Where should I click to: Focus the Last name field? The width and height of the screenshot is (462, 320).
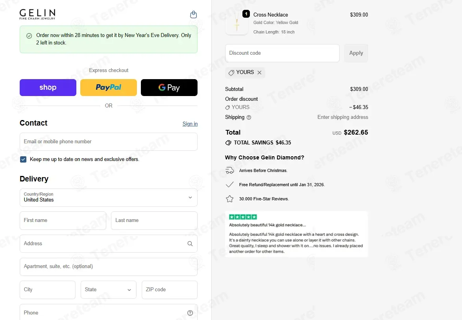coord(154,220)
